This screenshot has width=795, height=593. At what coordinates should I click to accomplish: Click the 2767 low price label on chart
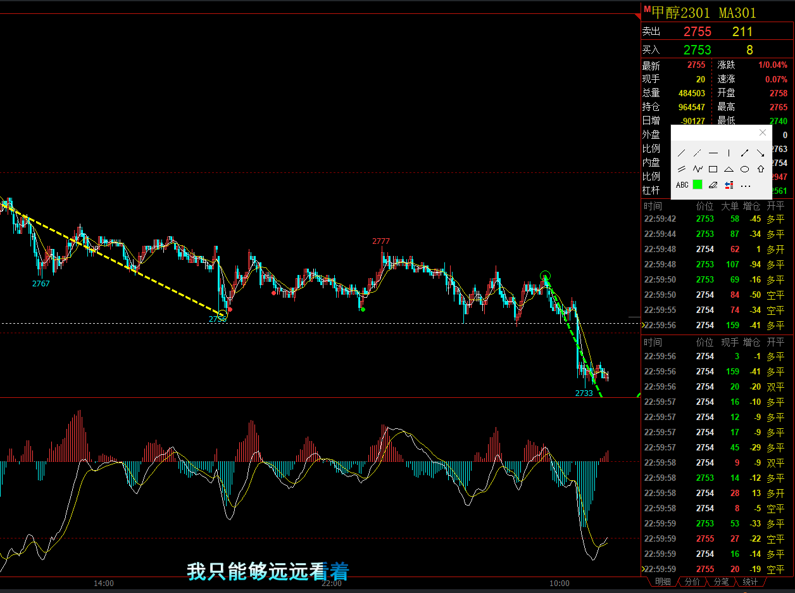[x=41, y=283]
